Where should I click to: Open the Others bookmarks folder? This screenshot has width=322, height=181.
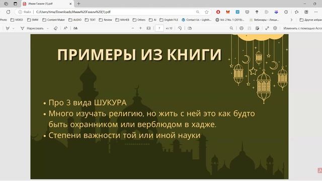point(139,20)
